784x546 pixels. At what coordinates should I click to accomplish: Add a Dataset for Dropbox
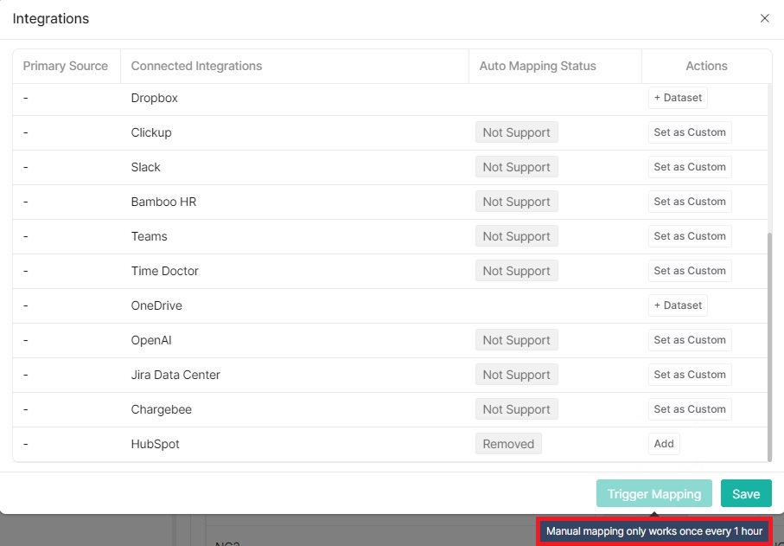tap(678, 98)
